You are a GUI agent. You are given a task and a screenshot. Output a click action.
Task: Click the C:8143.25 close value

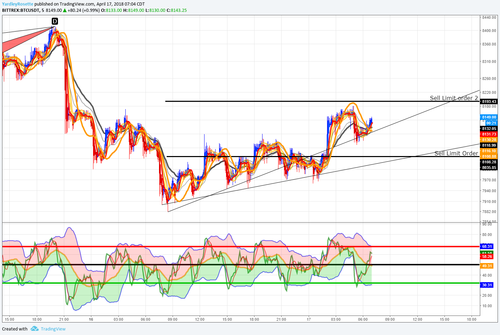pos(177,10)
